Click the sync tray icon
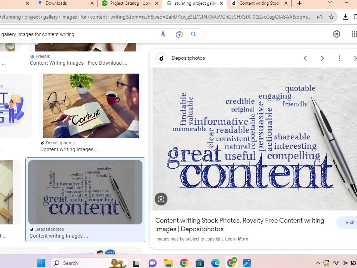The height and width of the screenshot is (268, 357). [326, 263]
